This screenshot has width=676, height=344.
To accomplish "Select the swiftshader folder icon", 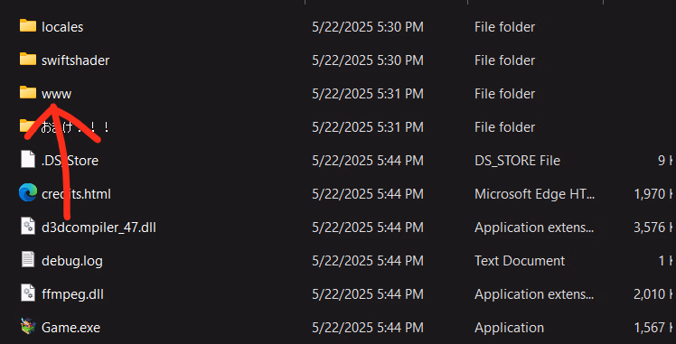I will click(x=28, y=59).
